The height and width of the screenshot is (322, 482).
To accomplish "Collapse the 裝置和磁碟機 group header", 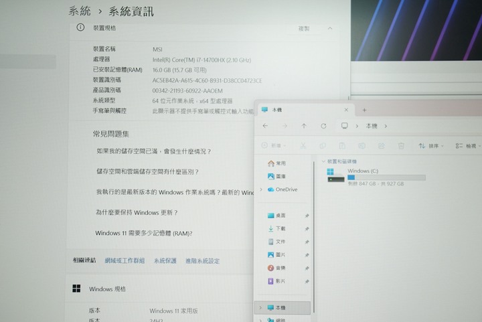I will 323,161.
